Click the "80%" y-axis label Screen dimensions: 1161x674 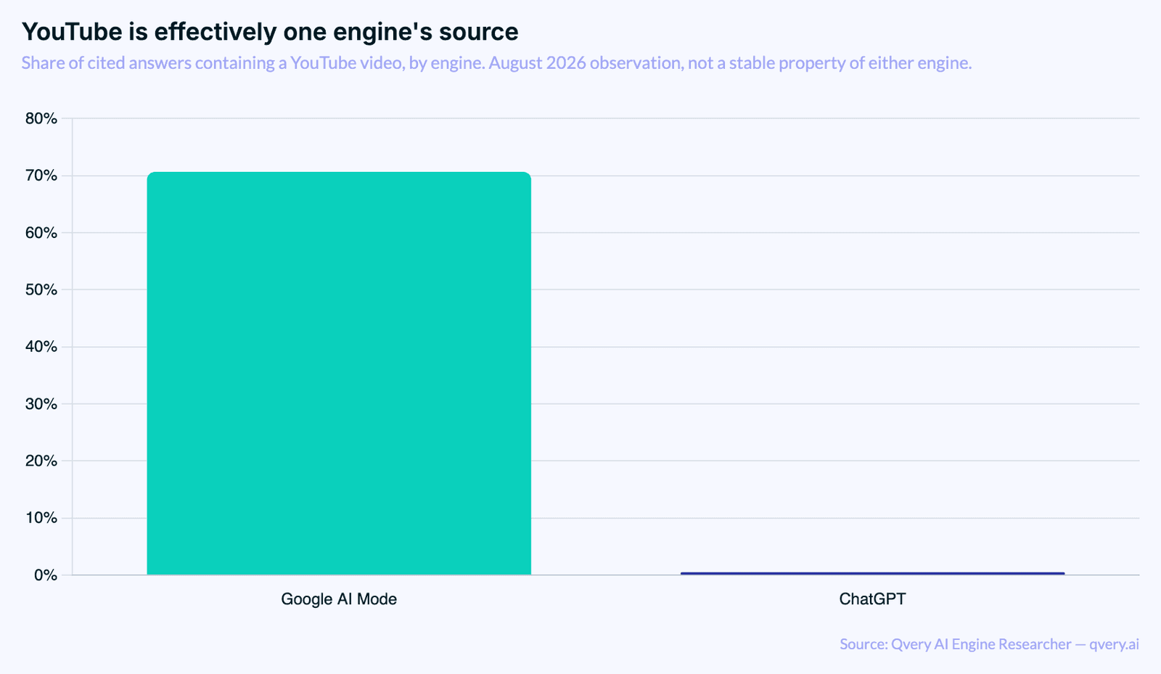41,119
